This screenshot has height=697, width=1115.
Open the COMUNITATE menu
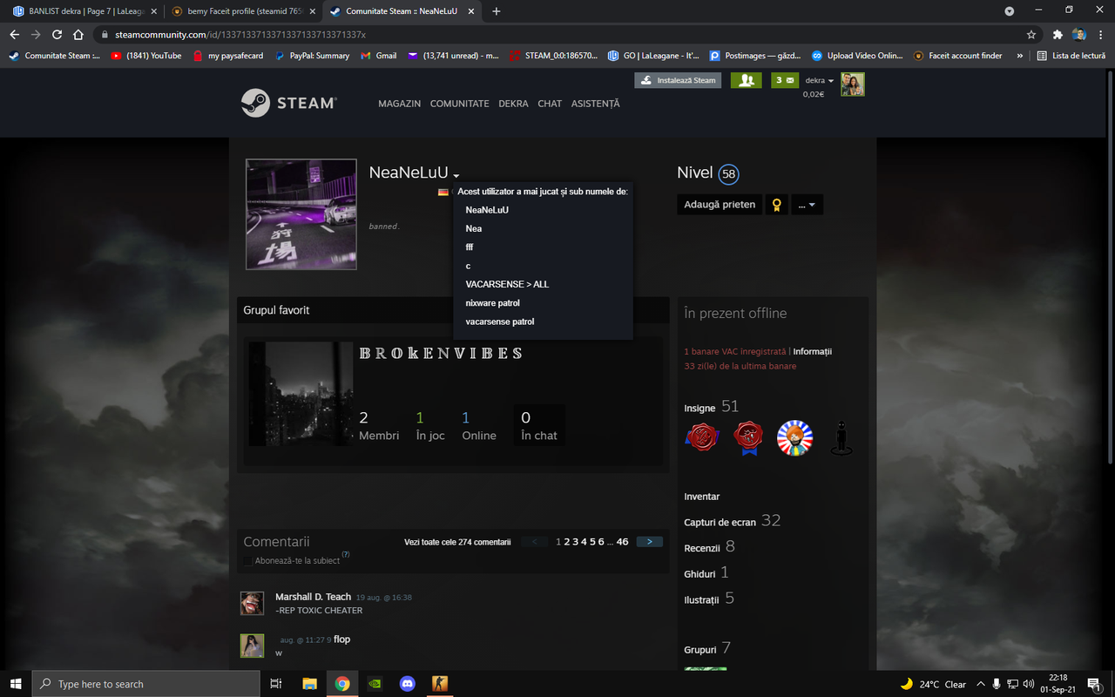click(460, 104)
